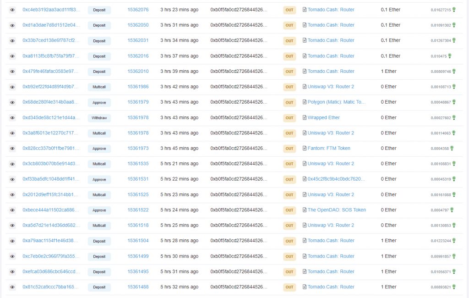Open eye preview for 0x3a8f6013e12270c717

point(12,133)
